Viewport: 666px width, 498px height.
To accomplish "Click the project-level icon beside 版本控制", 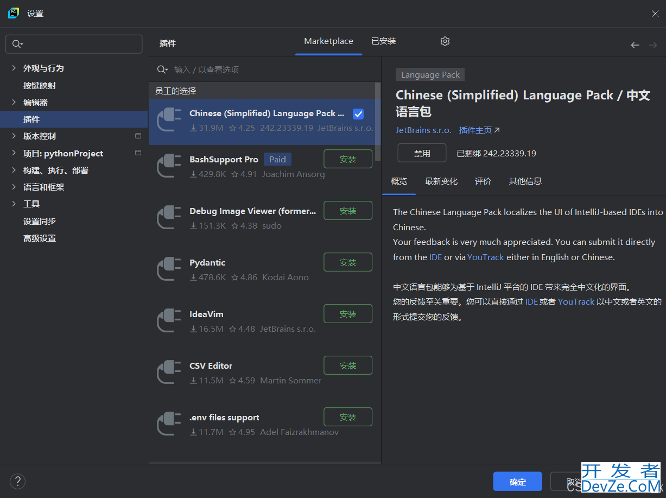I will pyautogui.click(x=138, y=136).
